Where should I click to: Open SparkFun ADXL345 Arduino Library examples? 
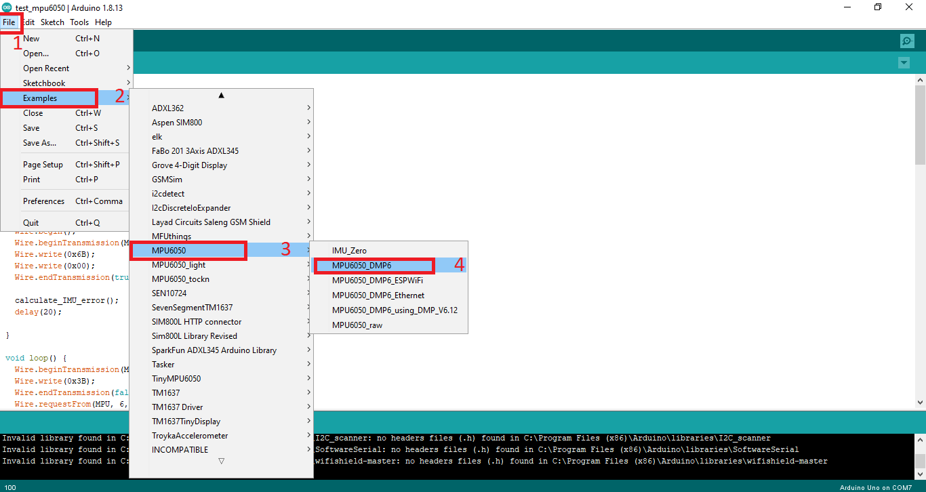pyautogui.click(x=221, y=350)
